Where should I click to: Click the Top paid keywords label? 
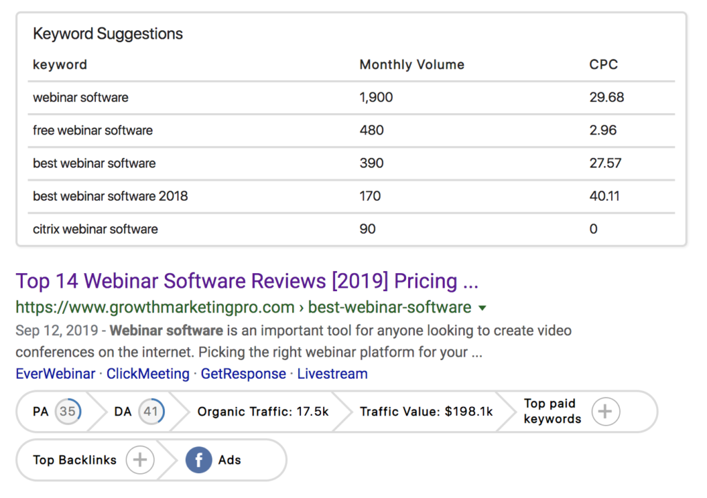552,411
